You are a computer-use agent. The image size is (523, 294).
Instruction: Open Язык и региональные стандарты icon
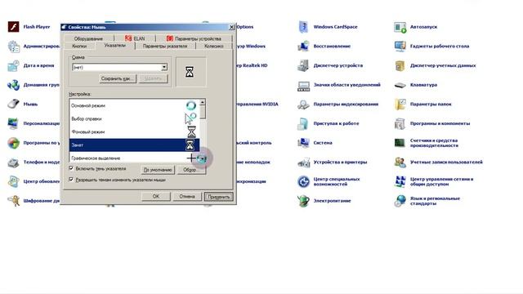(400, 201)
